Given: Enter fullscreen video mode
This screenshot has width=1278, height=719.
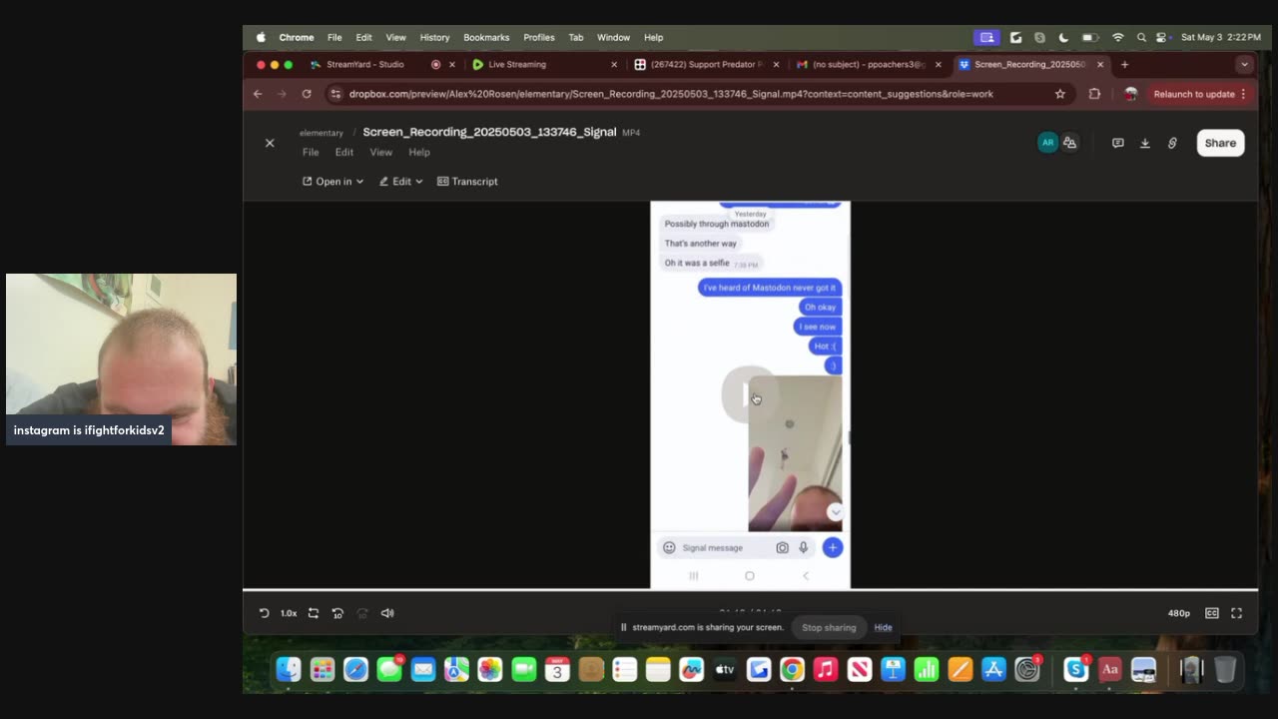Looking at the screenshot, I should click(x=1236, y=613).
